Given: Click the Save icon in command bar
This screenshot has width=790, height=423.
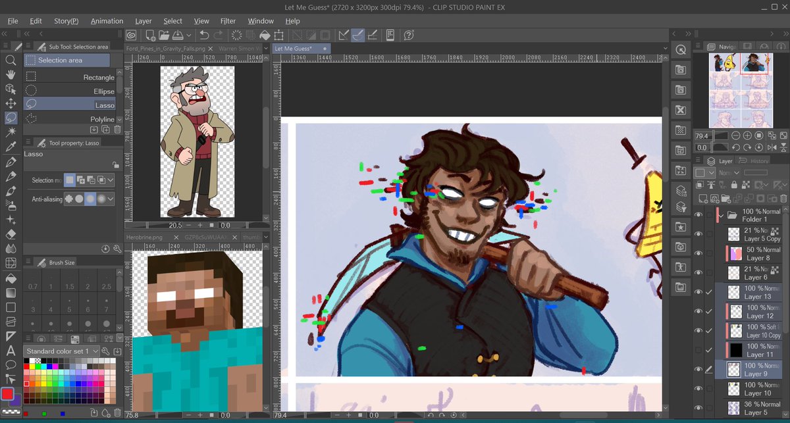Looking at the screenshot, I should [x=177, y=36].
